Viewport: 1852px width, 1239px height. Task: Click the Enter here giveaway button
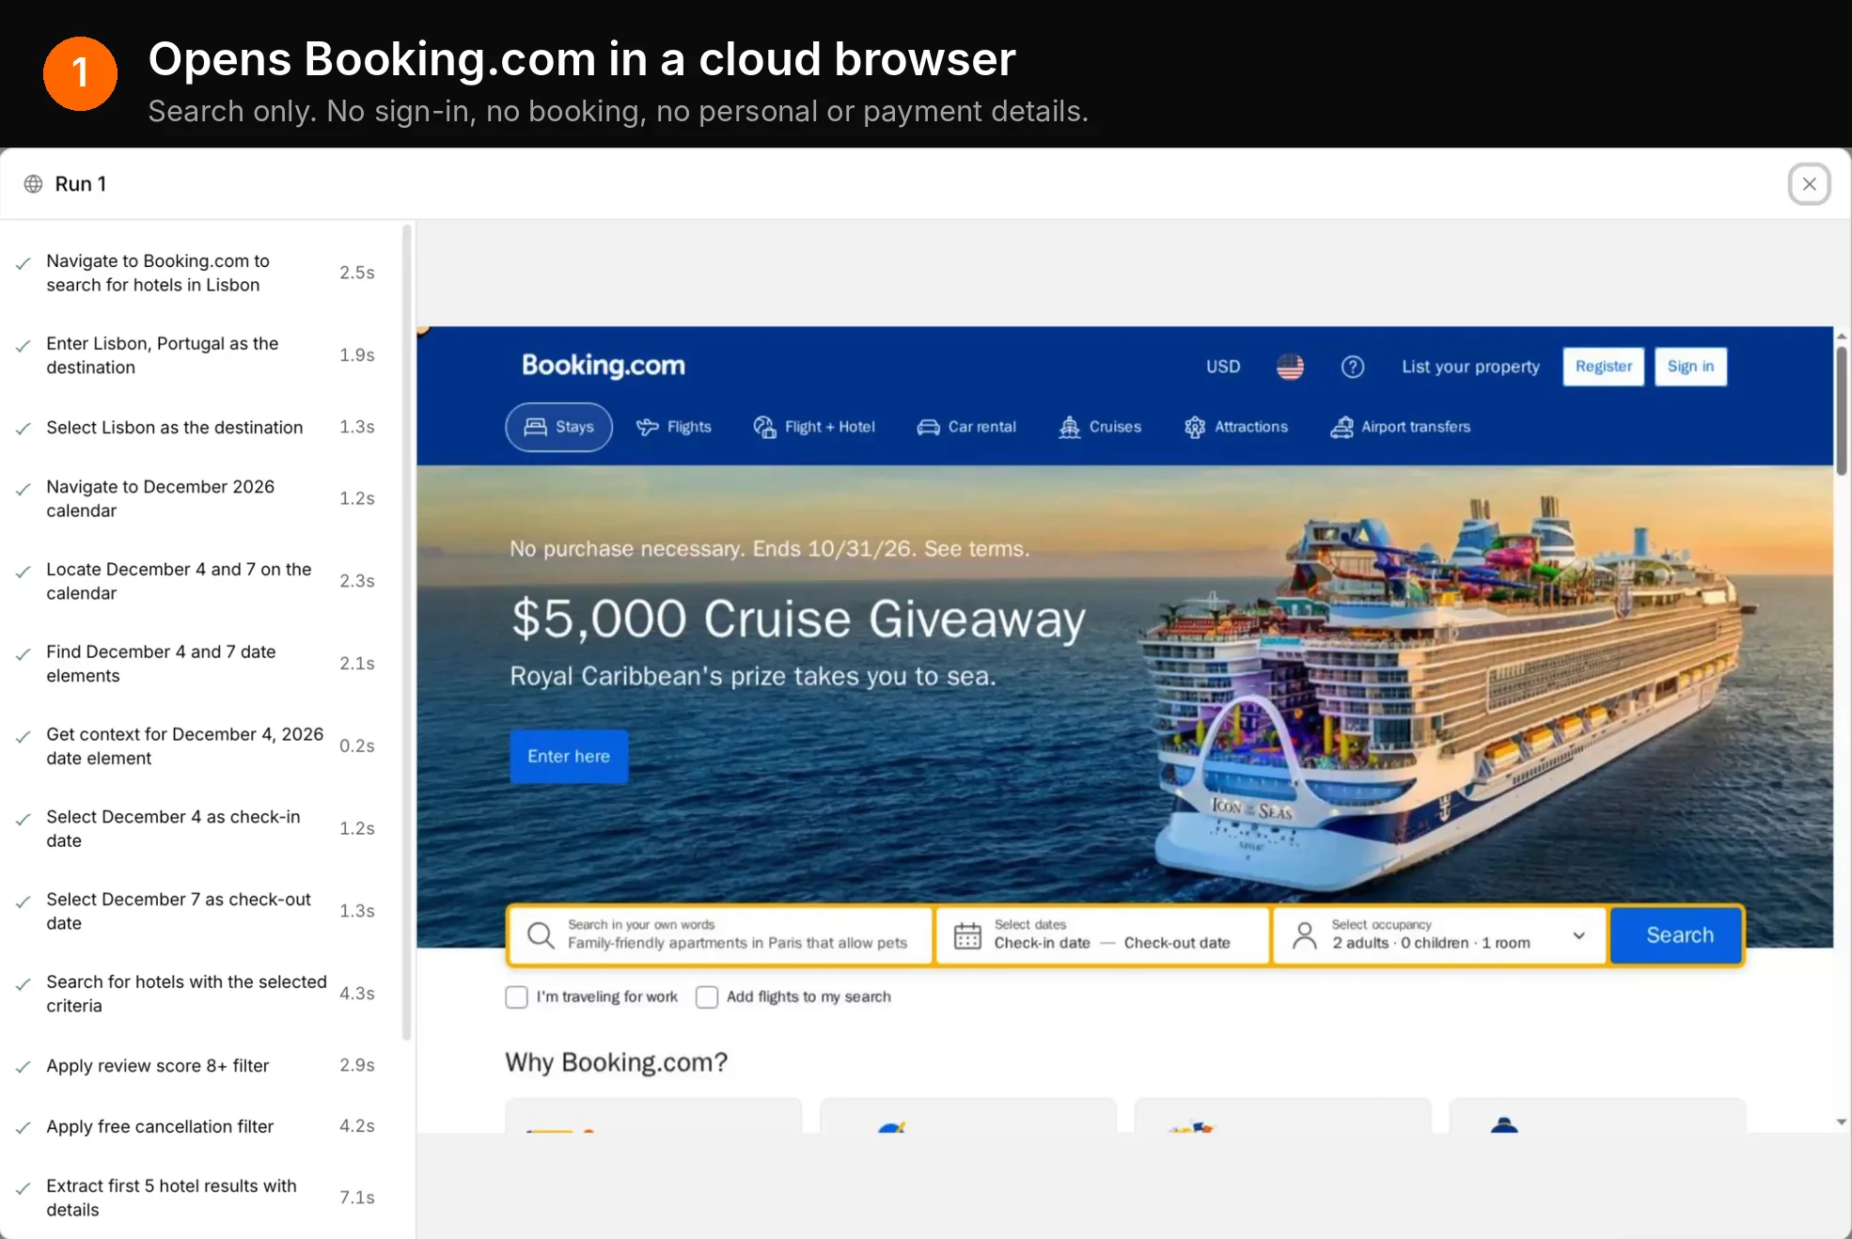(x=569, y=757)
